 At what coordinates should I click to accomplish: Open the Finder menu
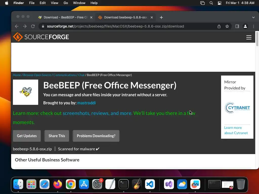(18, 3)
